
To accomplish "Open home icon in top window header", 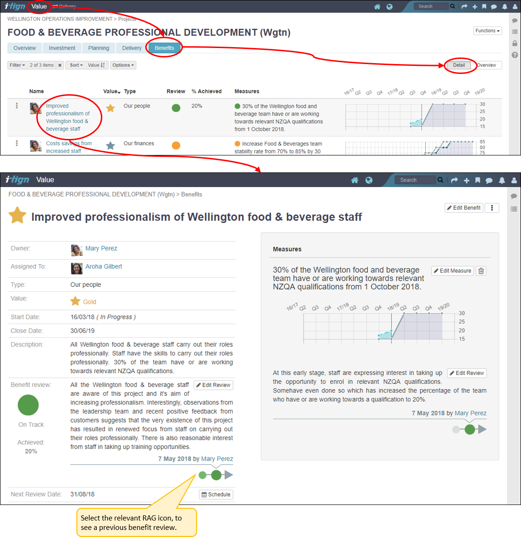I will [x=377, y=7].
